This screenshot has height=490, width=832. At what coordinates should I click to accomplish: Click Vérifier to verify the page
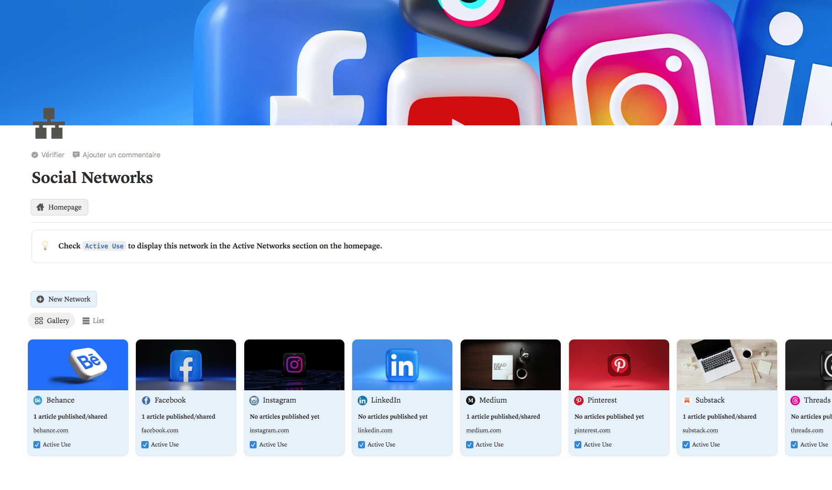coord(48,155)
